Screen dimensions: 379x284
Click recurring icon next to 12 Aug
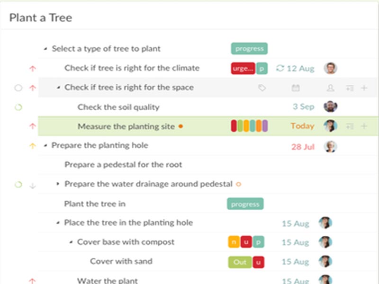click(280, 68)
